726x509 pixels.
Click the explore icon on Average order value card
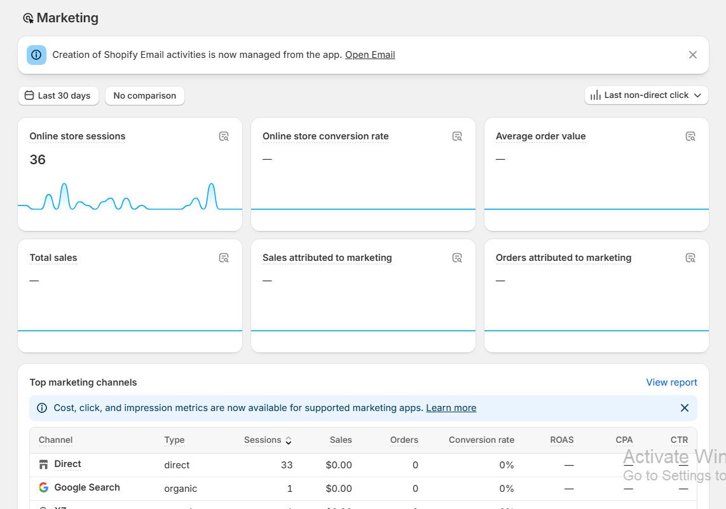(x=690, y=136)
